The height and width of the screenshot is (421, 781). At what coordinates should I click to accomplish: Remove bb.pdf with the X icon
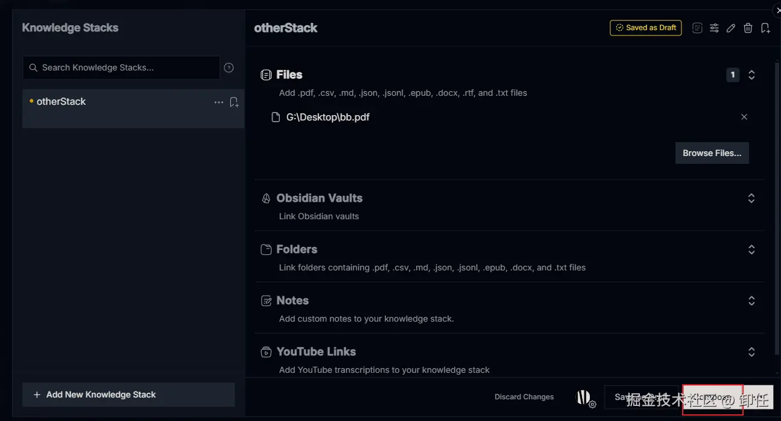pos(744,117)
